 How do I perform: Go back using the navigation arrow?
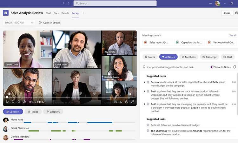tap(63, 3)
